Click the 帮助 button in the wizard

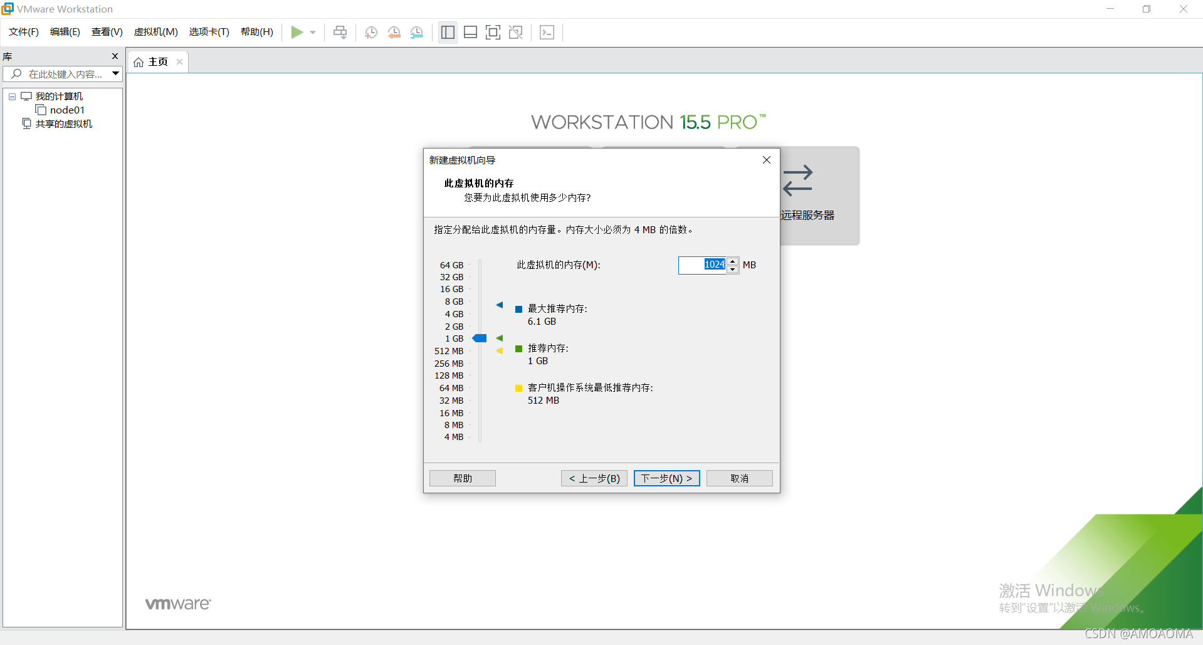(x=463, y=478)
